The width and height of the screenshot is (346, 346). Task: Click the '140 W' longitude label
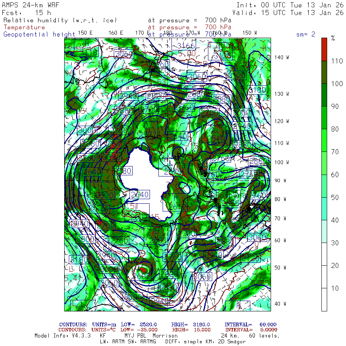point(281,57)
